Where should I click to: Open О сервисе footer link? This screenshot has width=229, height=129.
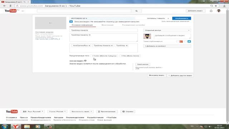[x=11, y=118]
